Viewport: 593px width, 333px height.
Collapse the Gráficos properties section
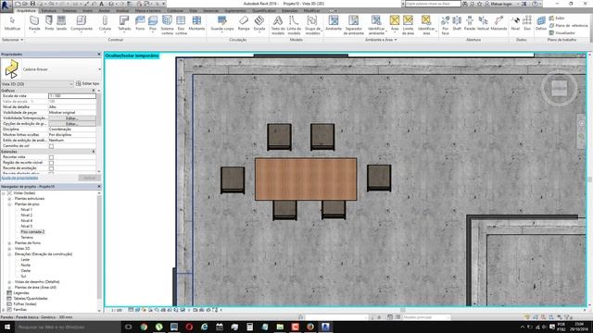click(94, 91)
